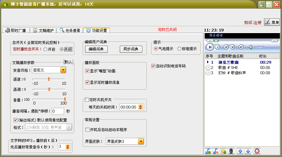Image resolution: width=282 pixels, height=157 pixels.
Task: Click the rewind button on seek bar
Action: 210,41
